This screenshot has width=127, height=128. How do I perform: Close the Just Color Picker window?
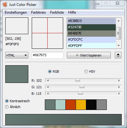tap(117, 3)
